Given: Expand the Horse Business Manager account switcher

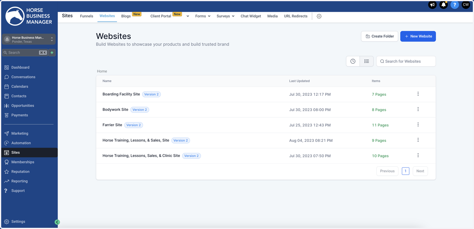Looking at the screenshot, I should tap(29, 39).
